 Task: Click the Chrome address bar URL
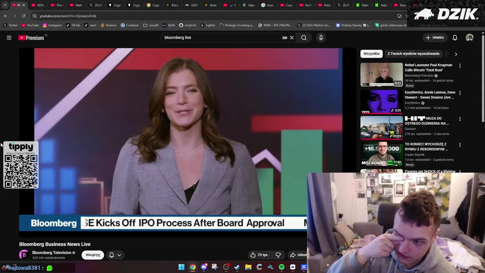[x=68, y=16]
